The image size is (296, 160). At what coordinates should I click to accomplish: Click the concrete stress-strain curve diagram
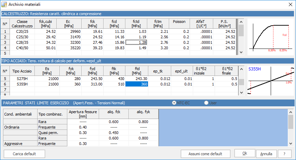tap(270, 37)
